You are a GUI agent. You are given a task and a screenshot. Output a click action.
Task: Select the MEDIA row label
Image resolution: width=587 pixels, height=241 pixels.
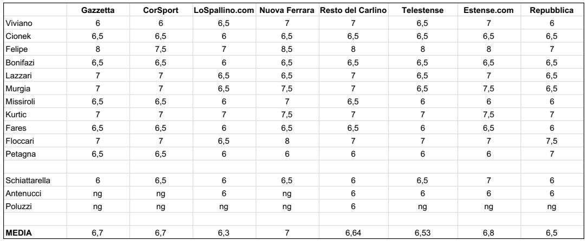[18, 233]
